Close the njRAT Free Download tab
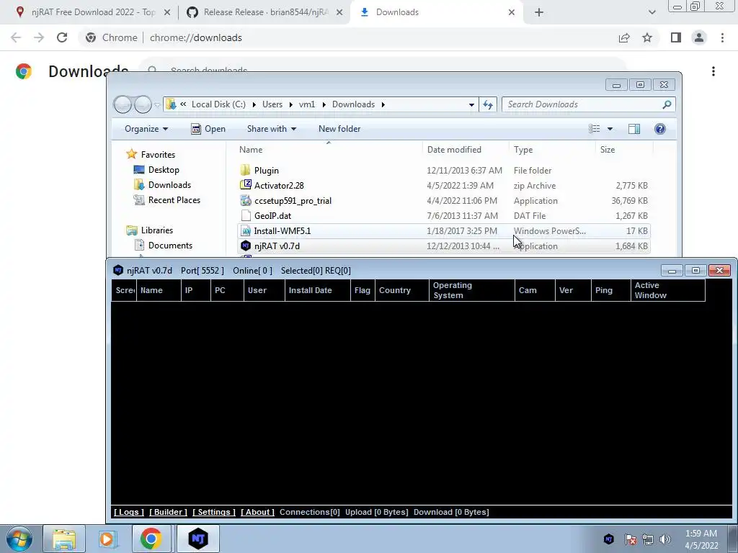The height and width of the screenshot is (553, 738). [166, 12]
